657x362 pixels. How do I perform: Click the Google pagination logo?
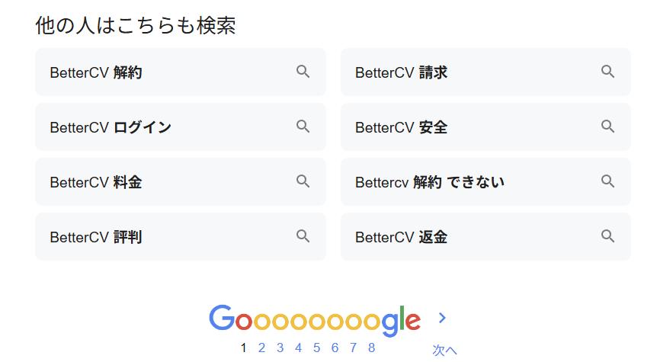(314, 320)
